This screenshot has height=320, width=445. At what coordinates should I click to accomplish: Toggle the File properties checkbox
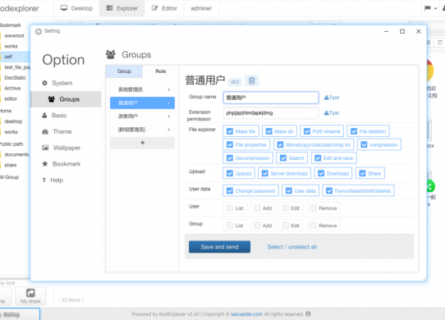coord(230,144)
